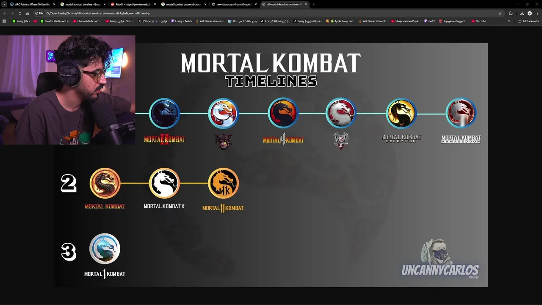Open the Chrome three-dot menu
This screenshot has width=542, height=305.
(537, 13)
